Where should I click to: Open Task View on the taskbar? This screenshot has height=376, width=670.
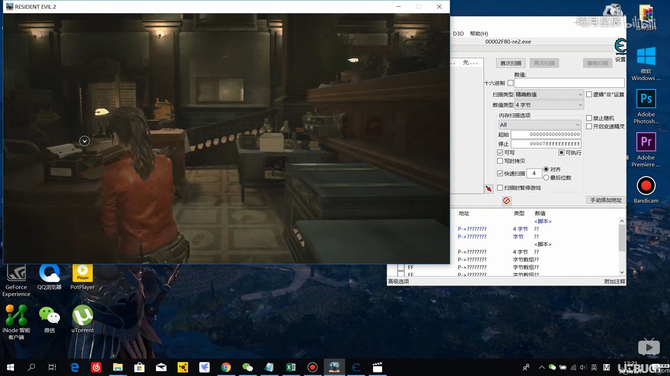(52, 367)
